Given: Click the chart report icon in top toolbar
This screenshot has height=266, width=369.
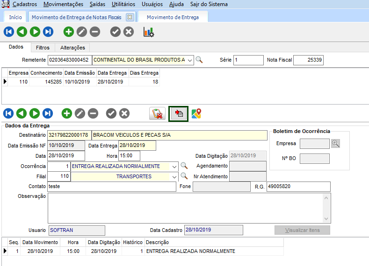Looking at the screenshot, I should (148, 32).
